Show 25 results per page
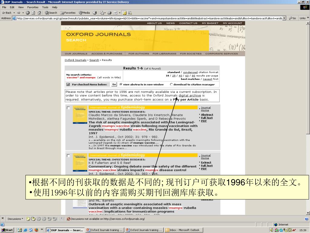This screenshot has width=310, height=233. (174, 76)
